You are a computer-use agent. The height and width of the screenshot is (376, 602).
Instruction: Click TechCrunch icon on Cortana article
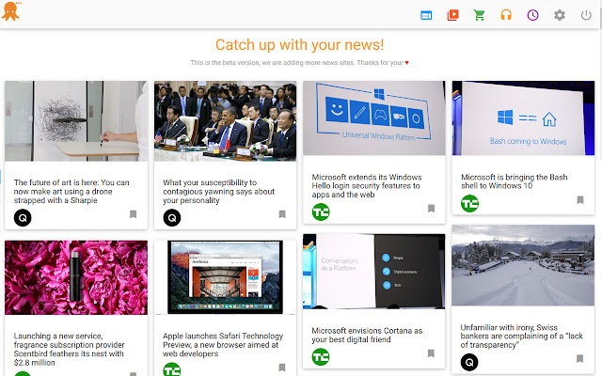321,357
